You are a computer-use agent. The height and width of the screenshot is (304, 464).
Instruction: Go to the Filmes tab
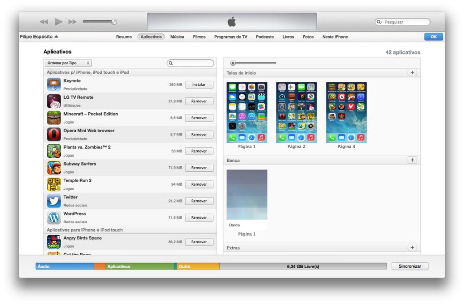click(199, 37)
